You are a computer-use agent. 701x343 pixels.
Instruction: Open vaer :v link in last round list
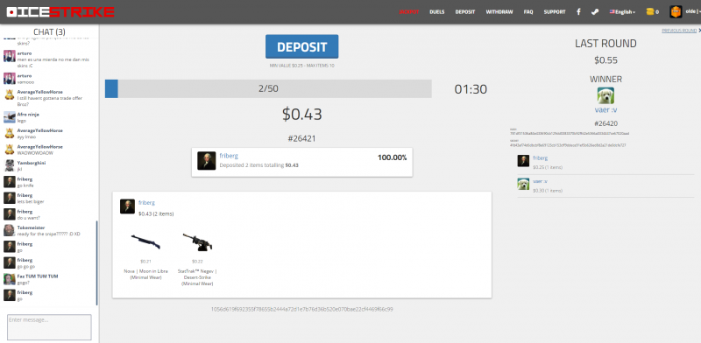point(540,181)
